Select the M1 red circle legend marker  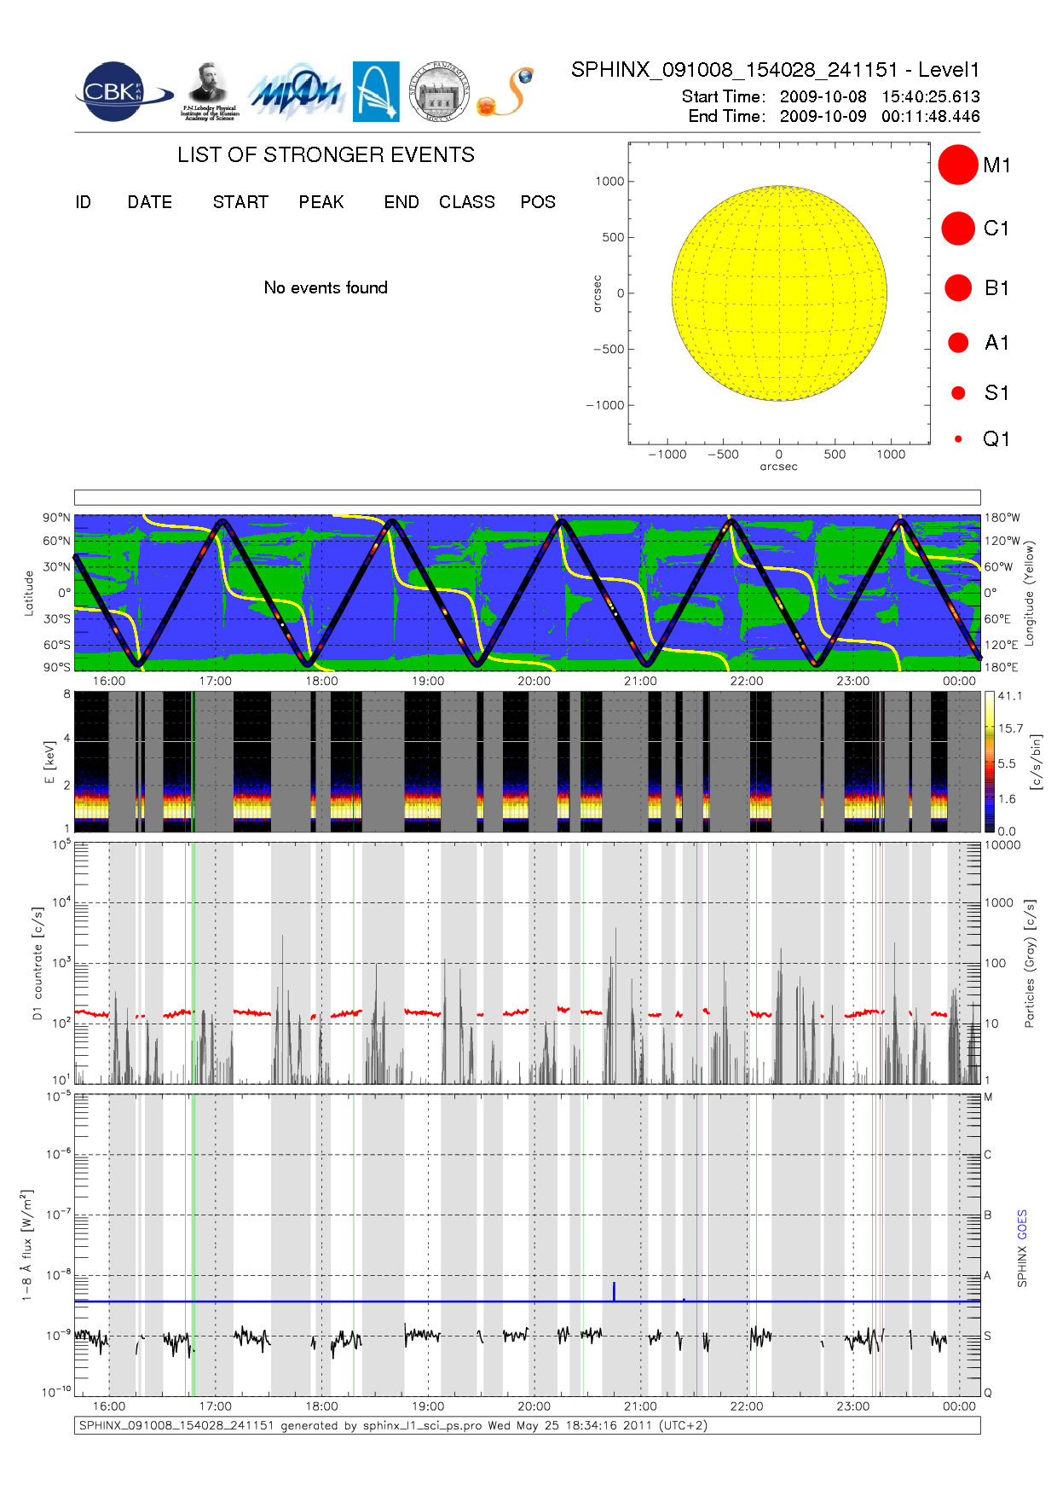[958, 165]
